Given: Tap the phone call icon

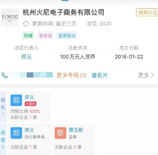Looking at the screenshot, I should tap(5, 75).
